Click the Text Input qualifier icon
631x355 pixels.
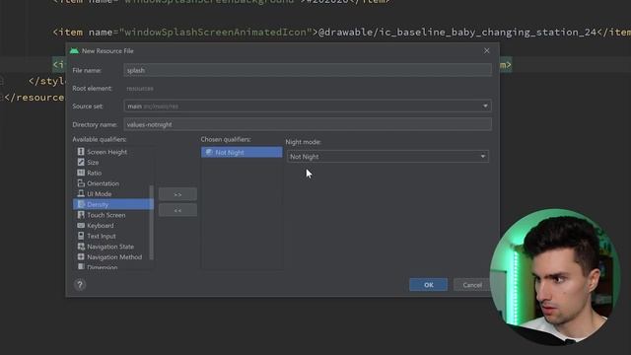81,236
